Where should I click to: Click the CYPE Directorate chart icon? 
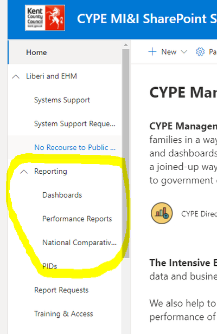(x=162, y=213)
